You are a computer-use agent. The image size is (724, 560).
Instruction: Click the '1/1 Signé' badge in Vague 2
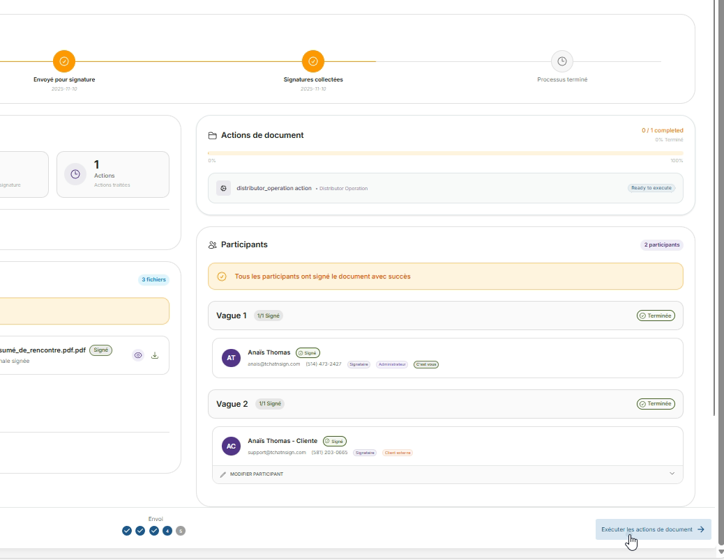(x=270, y=404)
